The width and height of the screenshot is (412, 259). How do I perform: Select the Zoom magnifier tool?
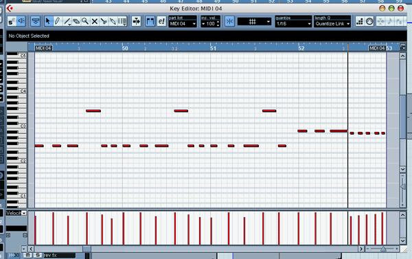[85, 21]
